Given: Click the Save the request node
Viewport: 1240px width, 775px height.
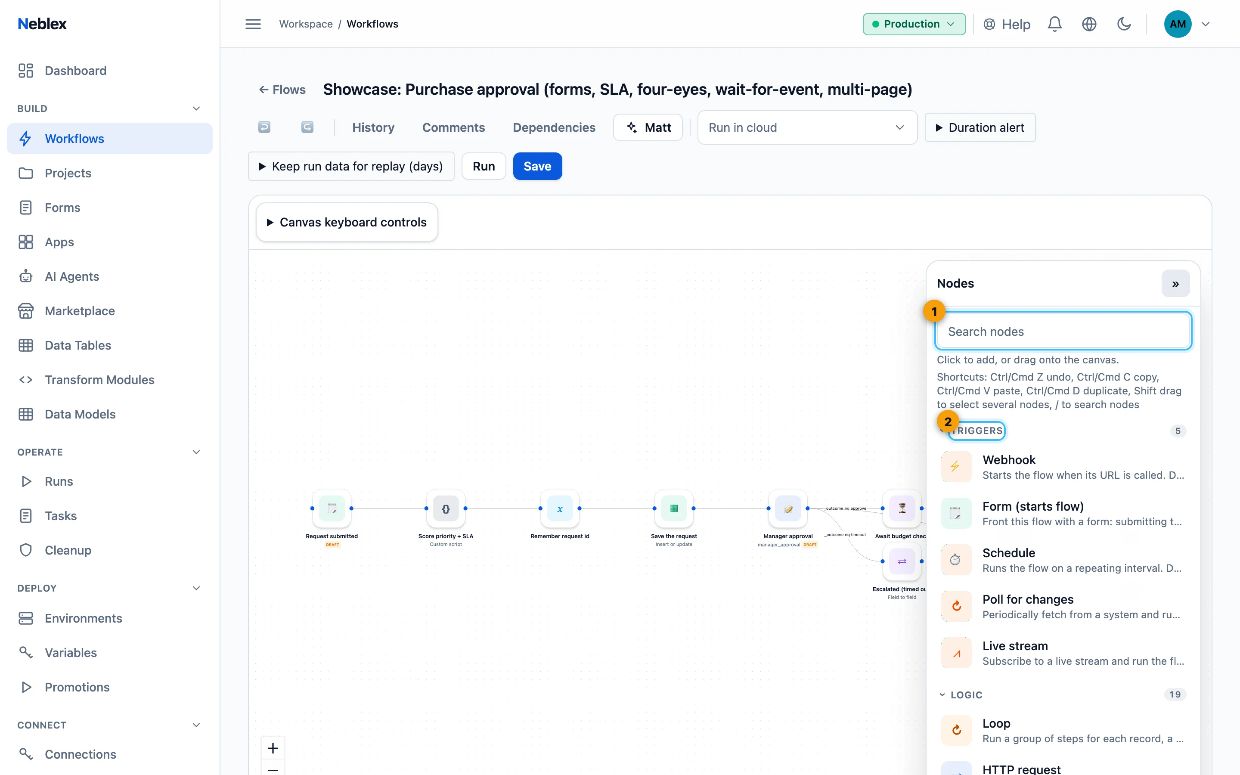Looking at the screenshot, I should [674, 508].
